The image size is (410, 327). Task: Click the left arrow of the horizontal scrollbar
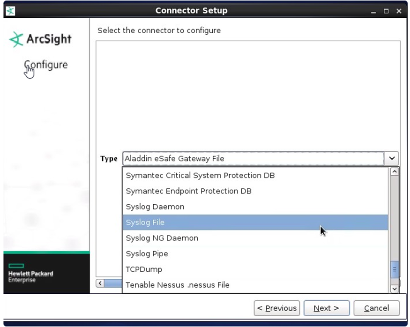(100, 283)
